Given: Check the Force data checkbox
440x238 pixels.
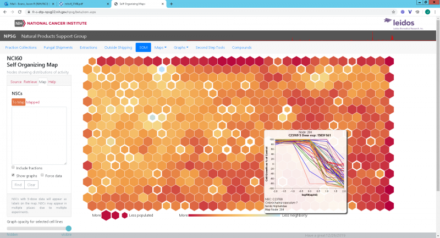Looking at the screenshot, I should click(x=42, y=175).
